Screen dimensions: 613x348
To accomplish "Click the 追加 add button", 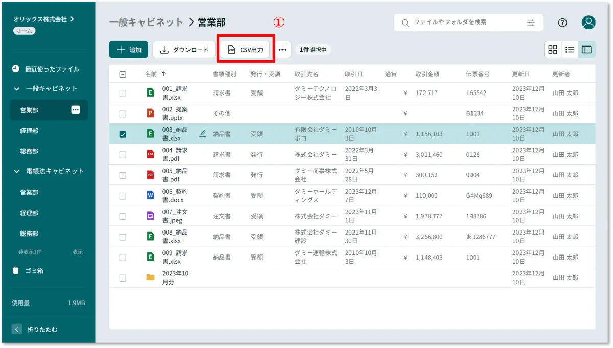I will (128, 50).
